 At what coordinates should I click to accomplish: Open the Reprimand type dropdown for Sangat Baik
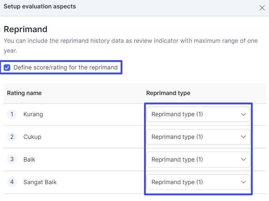pos(198,182)
